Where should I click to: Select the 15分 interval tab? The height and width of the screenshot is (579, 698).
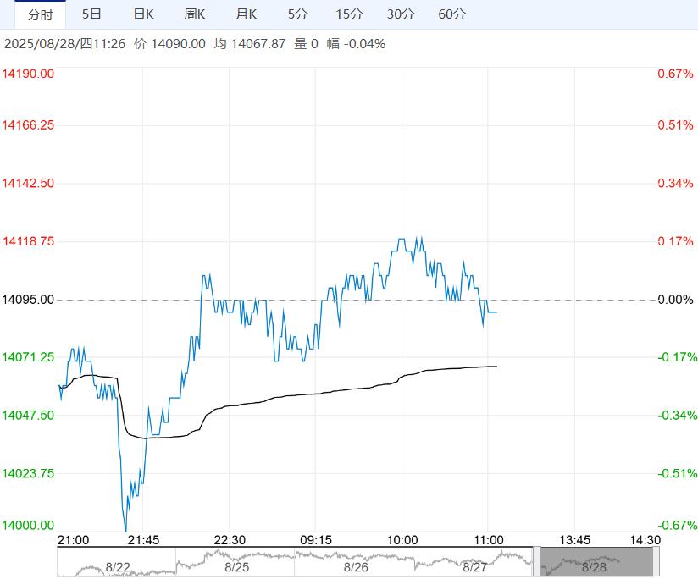pyautogui.click(x=349, y=14)
